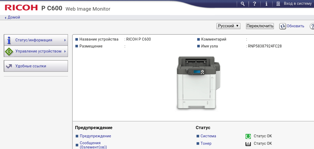Open 'Сообщения (0элемент(ов))' link

93,145
